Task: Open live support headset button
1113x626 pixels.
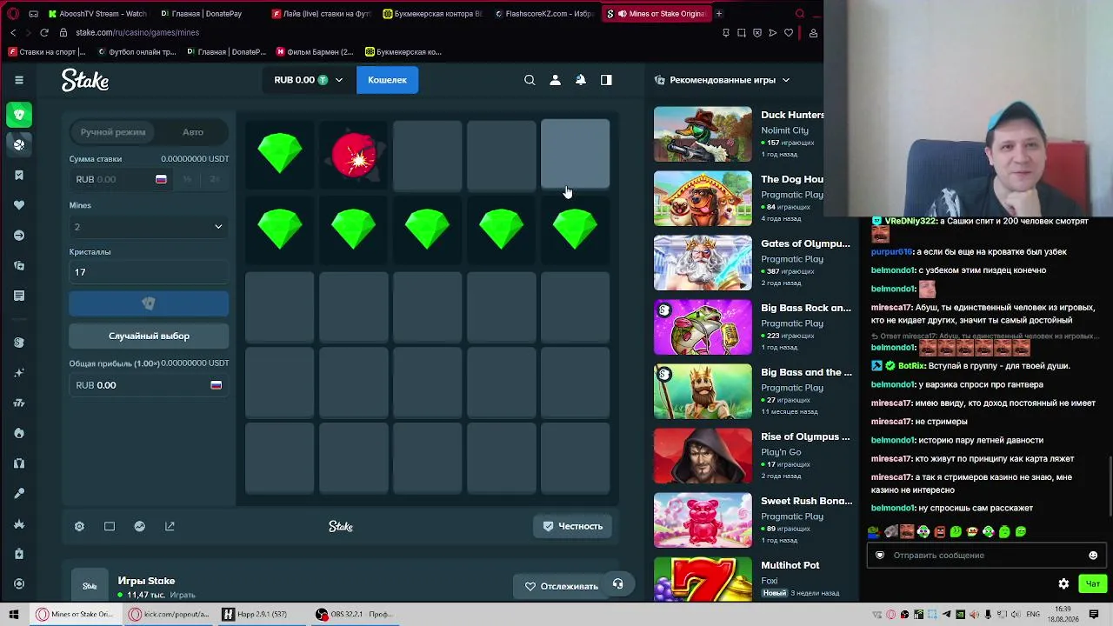Action: [617, 584]
